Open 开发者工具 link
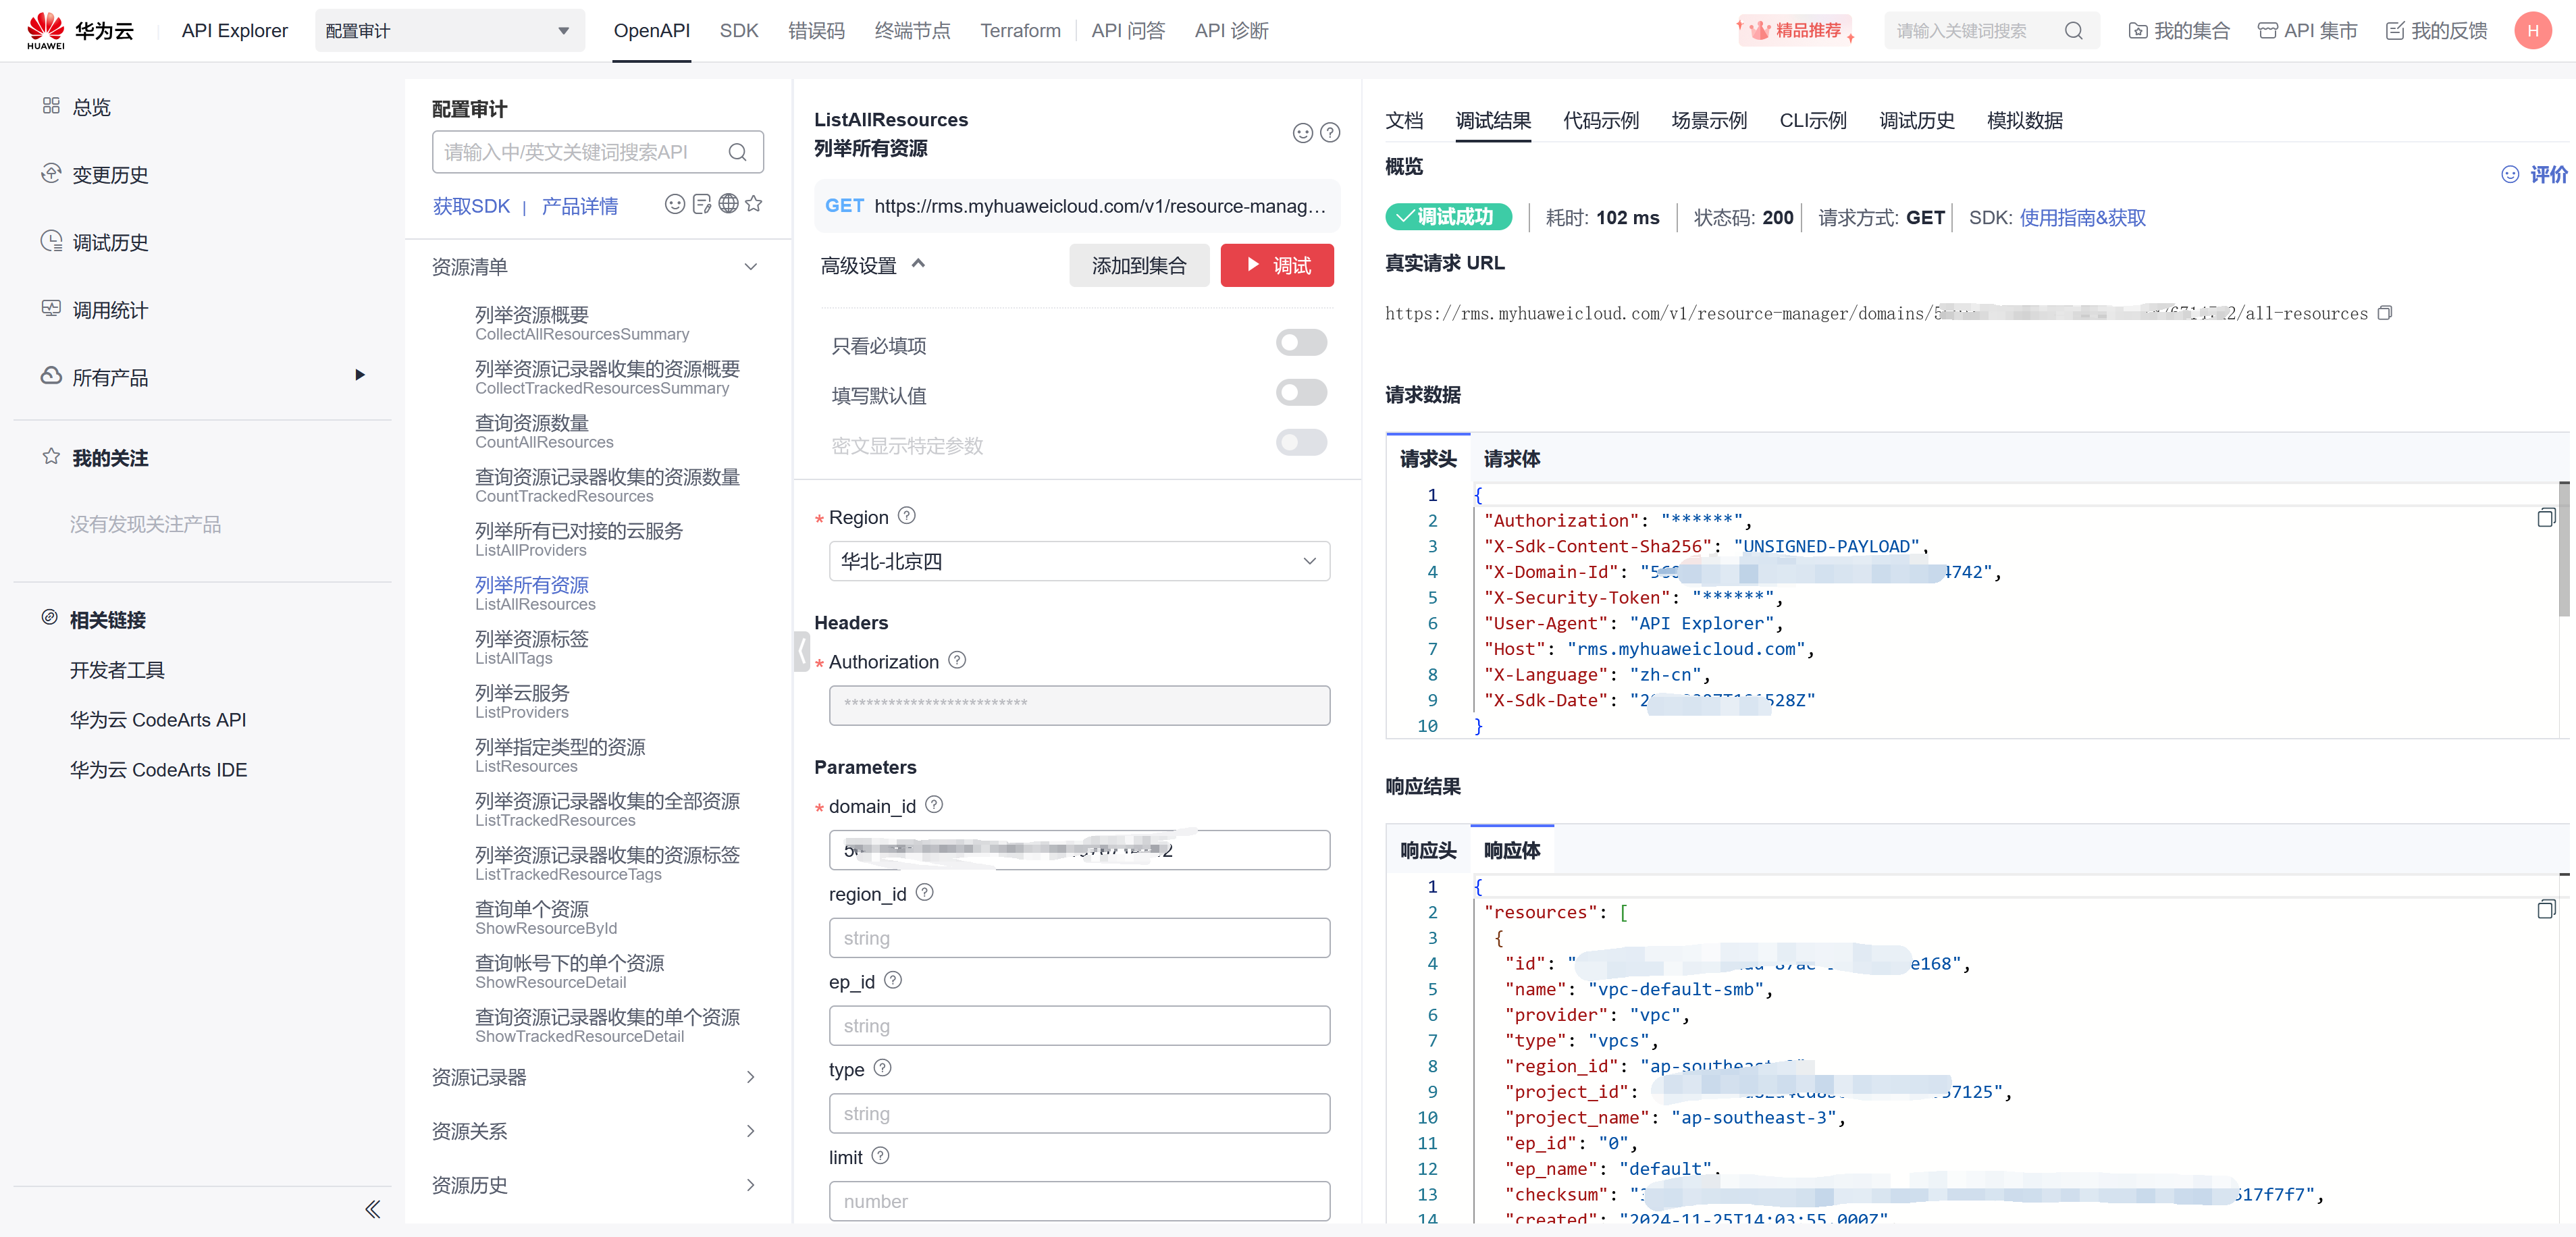 (117, 670)
